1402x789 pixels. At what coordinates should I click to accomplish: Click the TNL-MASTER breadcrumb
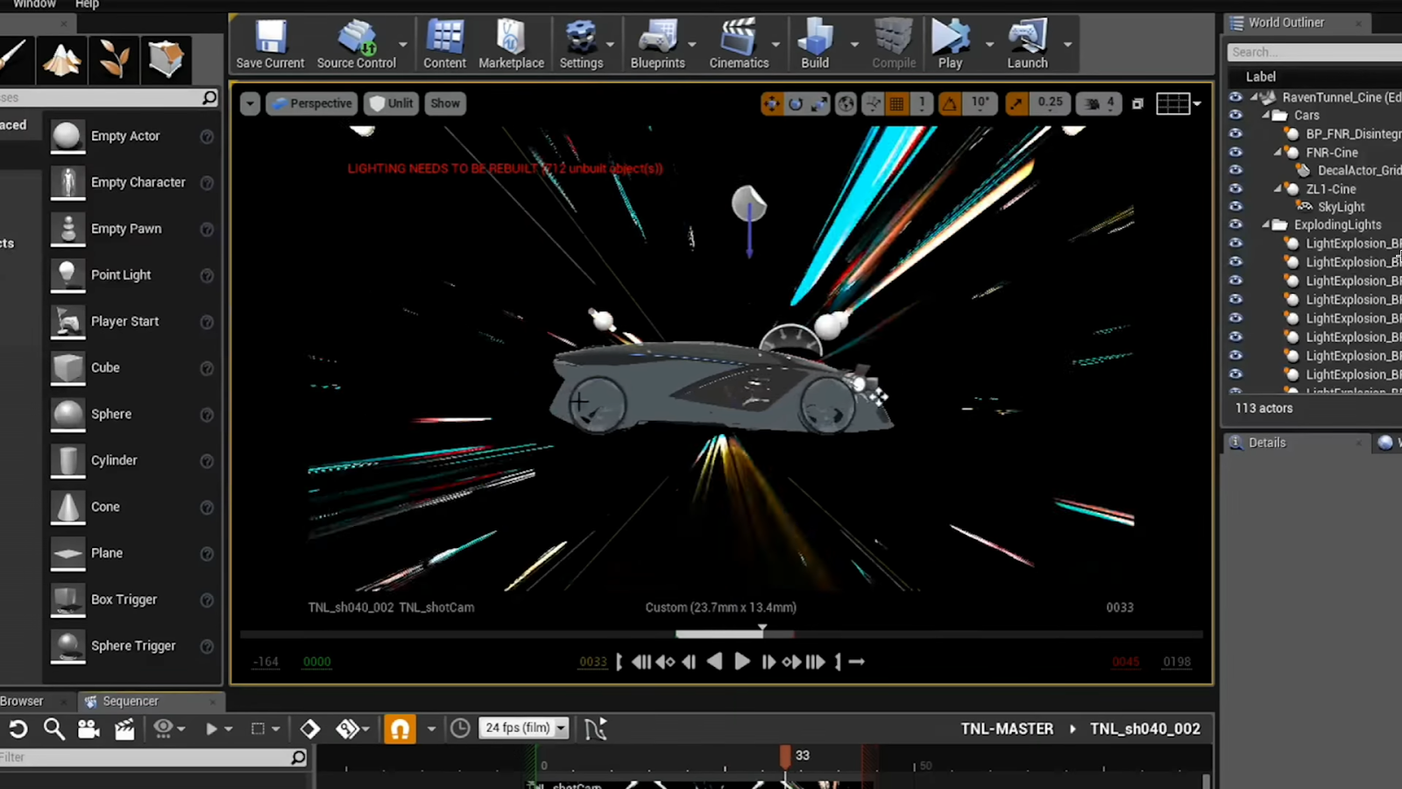1007,729
